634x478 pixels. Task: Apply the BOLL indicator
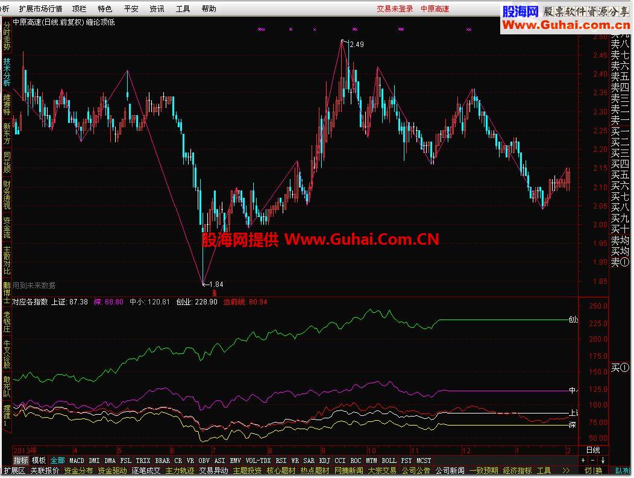389,460
